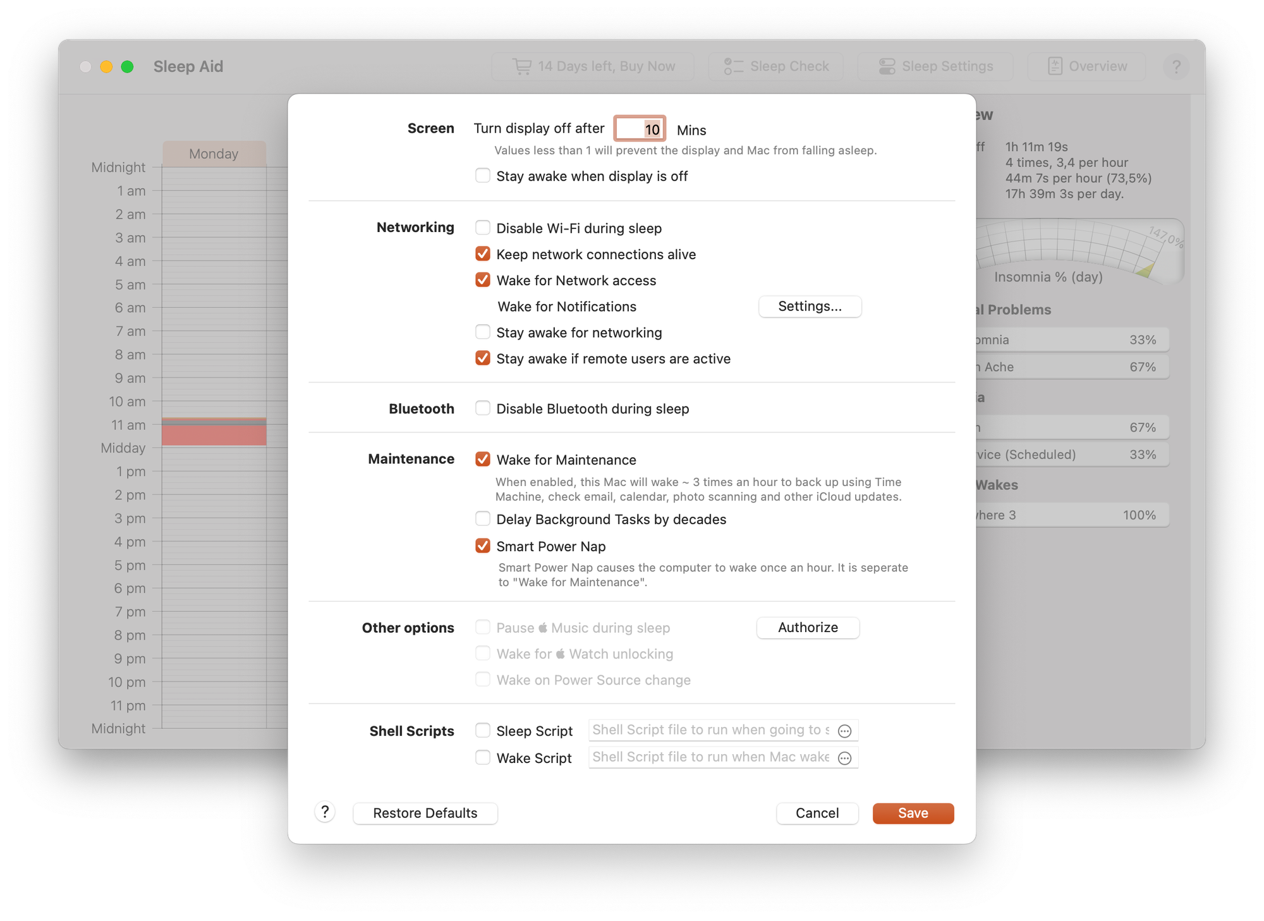Browse for Sleep Script file ellipsis icon
1264x921 pixels.
point(844,731)
